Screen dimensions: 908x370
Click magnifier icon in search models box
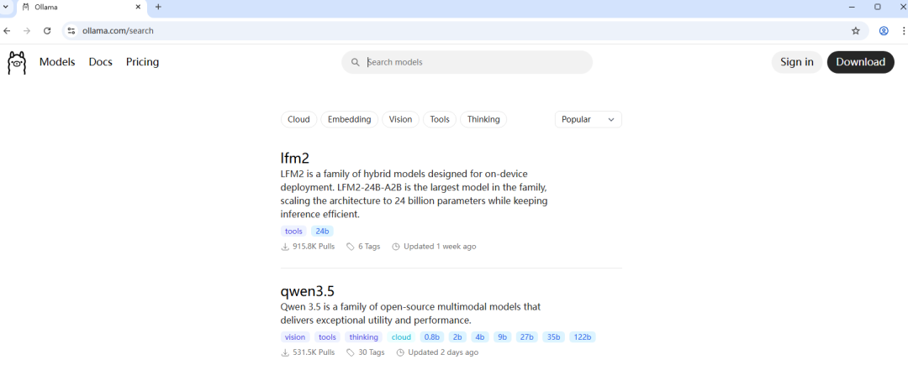355,62
